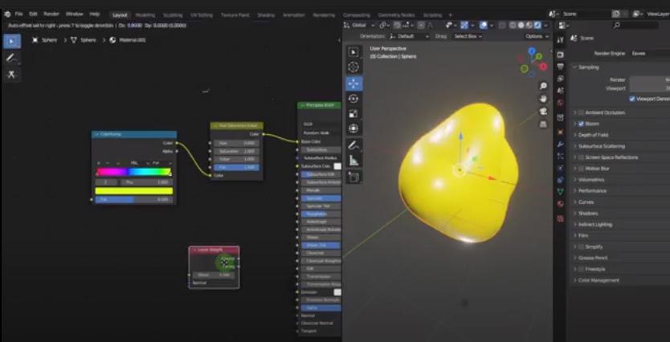Select the Cursor tool in viewport toolbar
Viewport: 670px width, 342px height.
(x=353, y=67)
